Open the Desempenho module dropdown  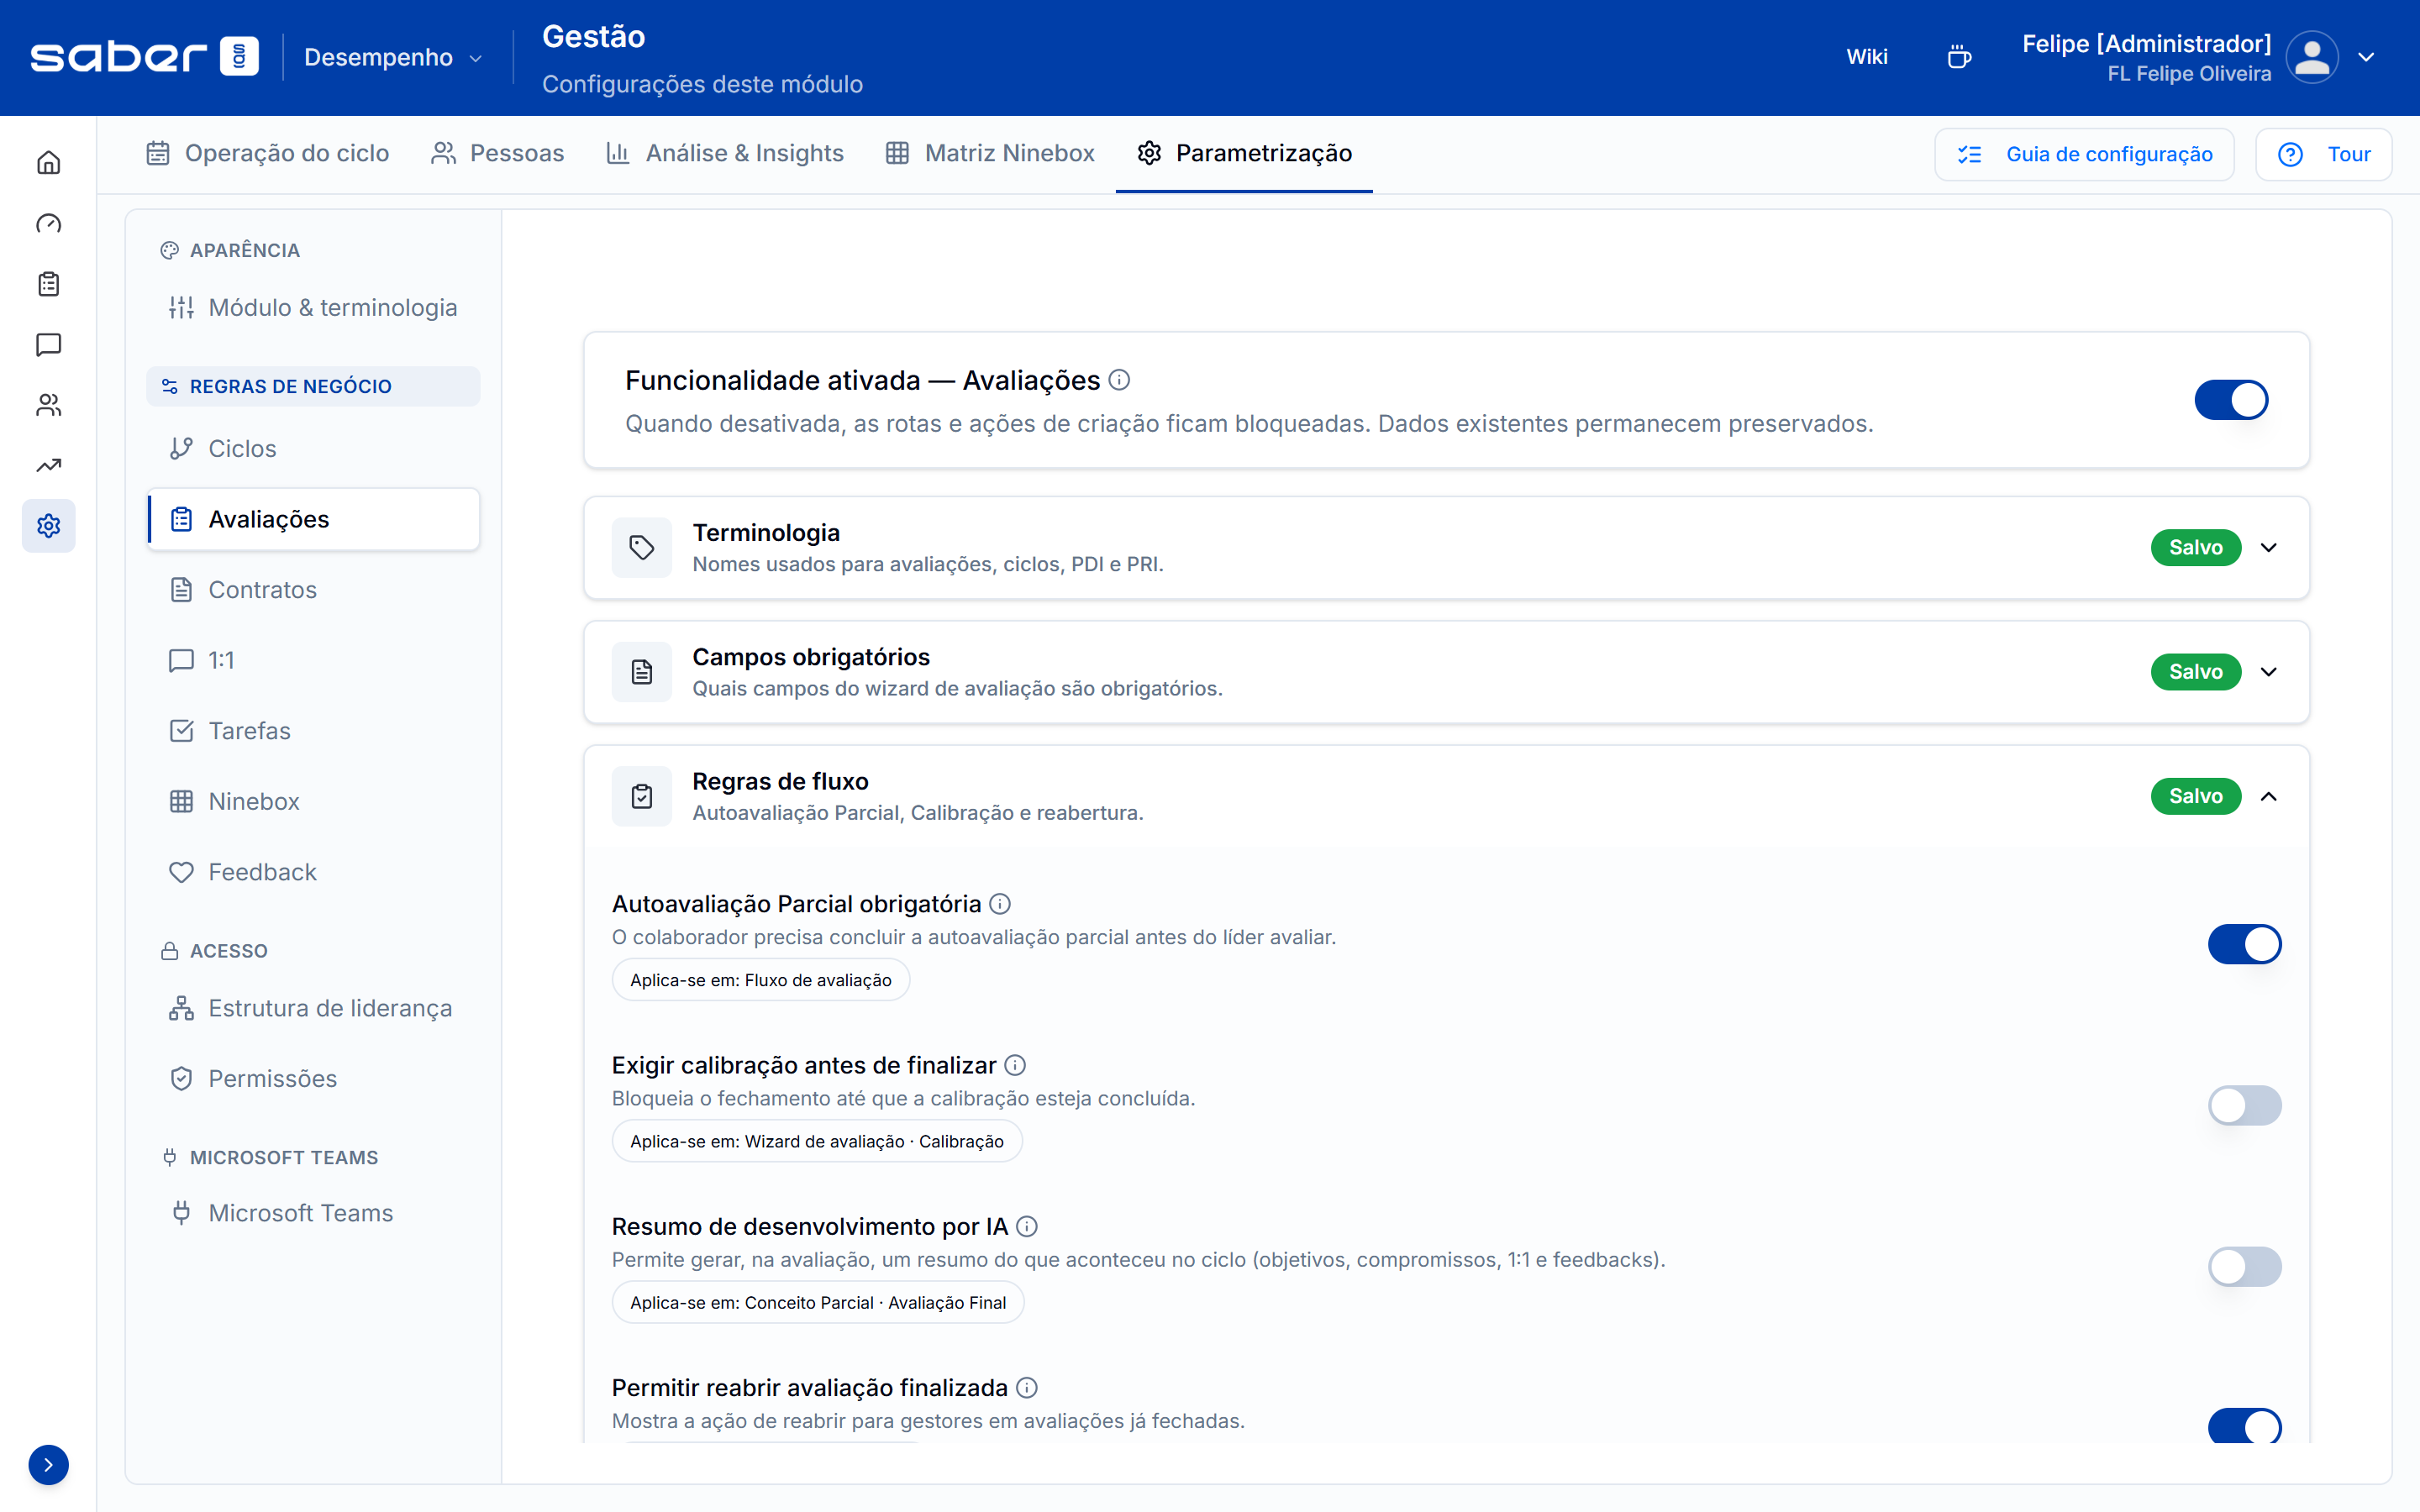pyautogui.click(x=393, y=57)
